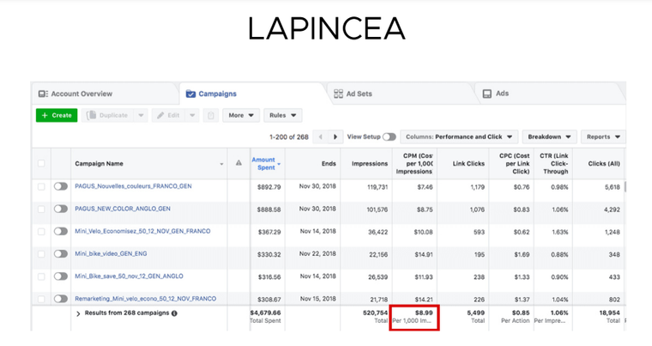652x346 pixels.
Task: Open Mini_bike_video_GEN_ENG campaign link
Action: pyautogui.click(x=111, y=253)
